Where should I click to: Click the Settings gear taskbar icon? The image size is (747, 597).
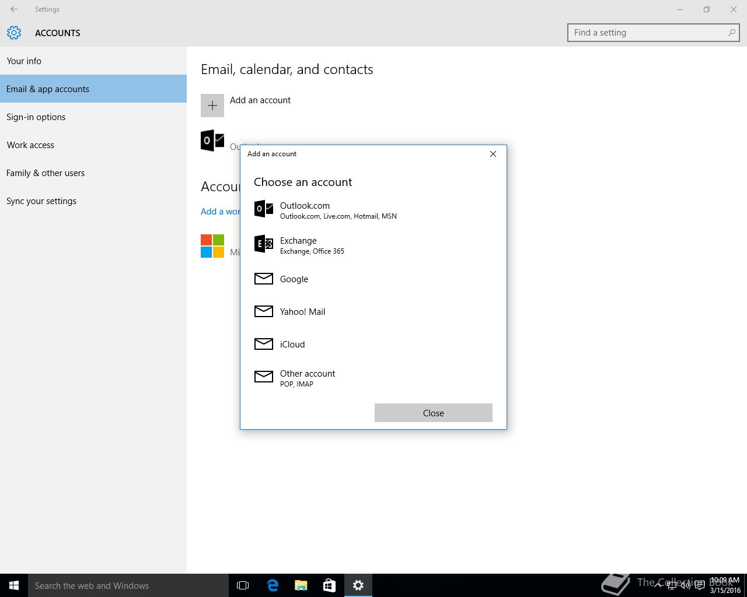click(358, 585)
